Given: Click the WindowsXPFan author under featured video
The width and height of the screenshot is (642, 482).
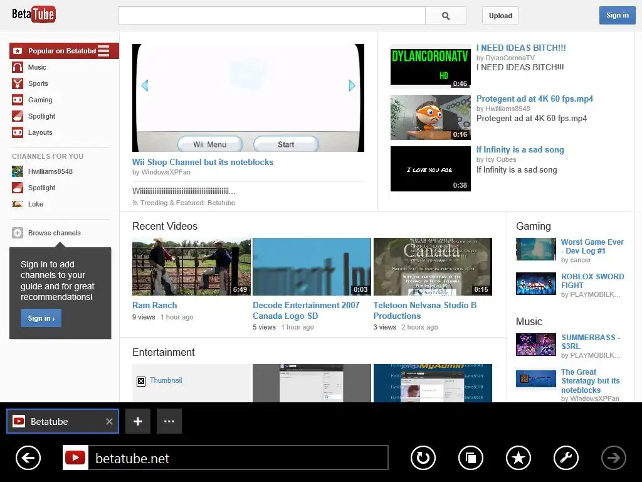Looking at the screenshot, I should tap(166, 172).
